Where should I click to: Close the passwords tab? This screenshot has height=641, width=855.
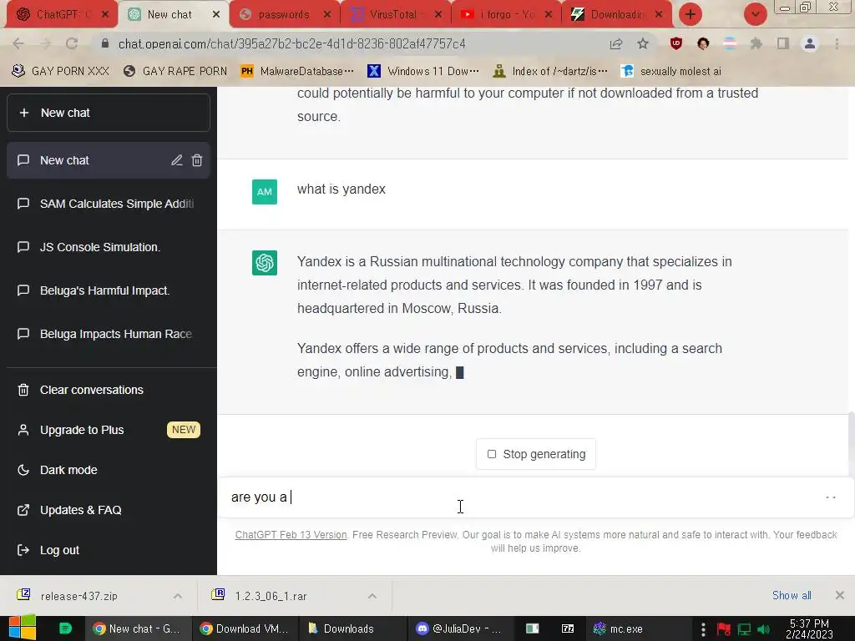pyautogui.click(x=327, y=15)
